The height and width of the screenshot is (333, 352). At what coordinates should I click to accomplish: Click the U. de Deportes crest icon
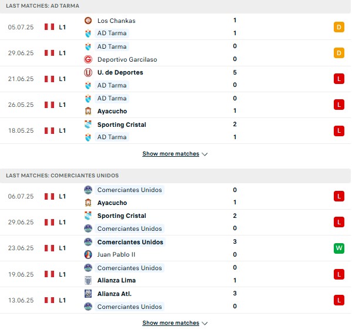point(88,72)
